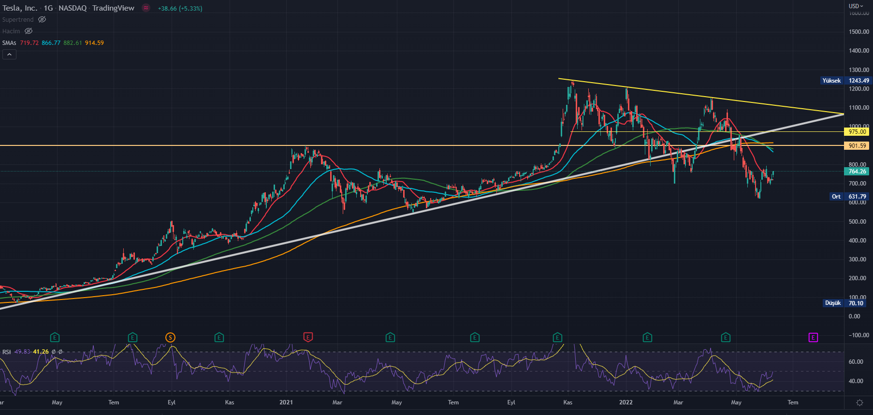The height and width of the screenshot is (415, 873).
Task: Open chart settings gear icon
Action: click(859, 402)
